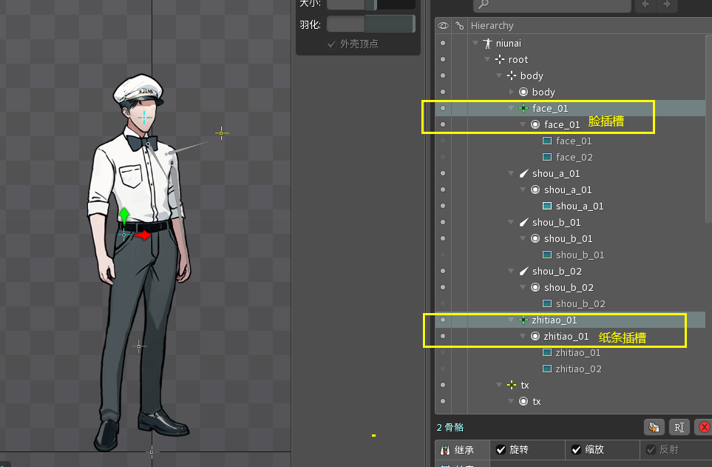
Task: Select the shou_b_01 slot in the tree
Action: (x=568, y=239)
